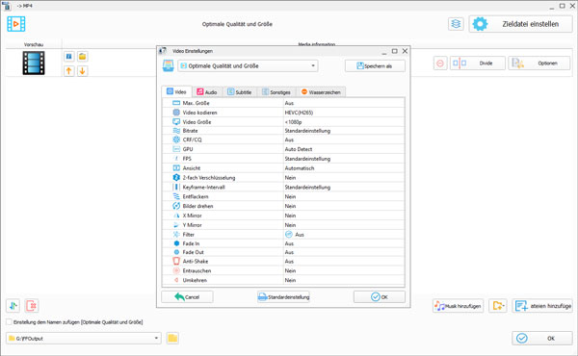Screen dimensions: 578x356
Task: Move file down with the orange down arrow
Action: [82, 70]
